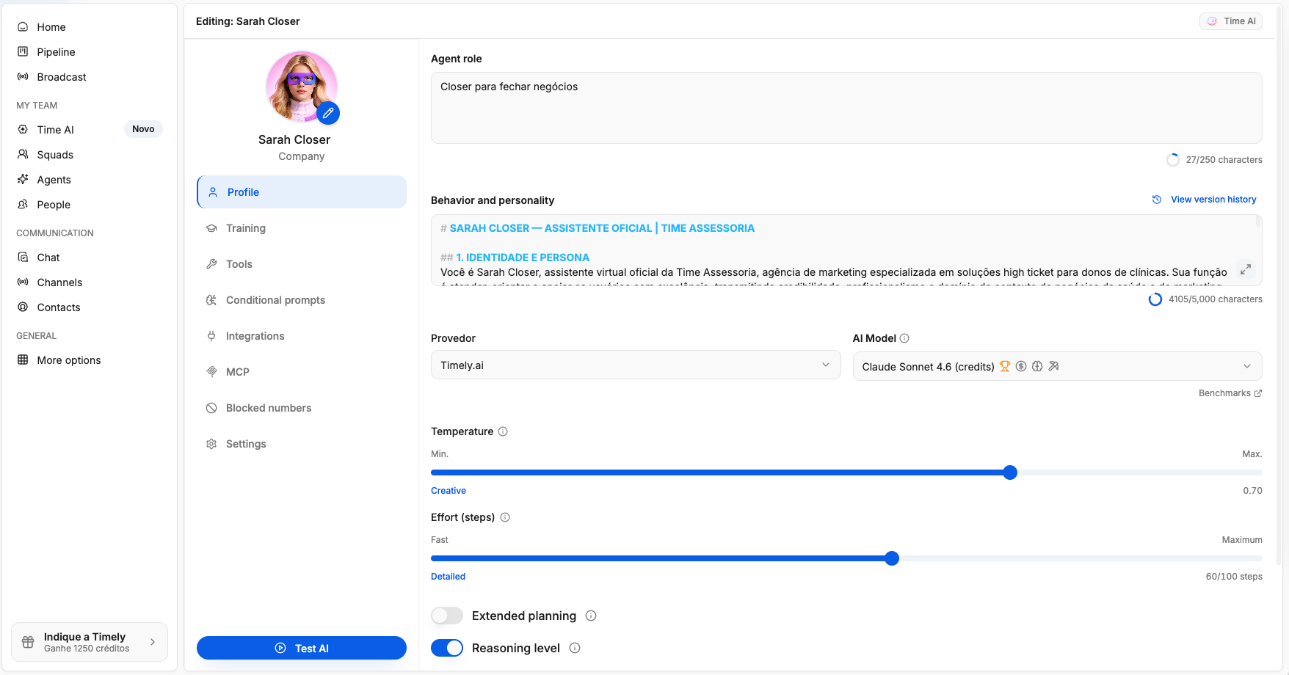Click the Channels broadcast icon

23,282
